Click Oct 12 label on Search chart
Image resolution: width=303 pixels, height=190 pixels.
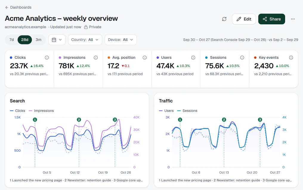[x=75, y=172]
